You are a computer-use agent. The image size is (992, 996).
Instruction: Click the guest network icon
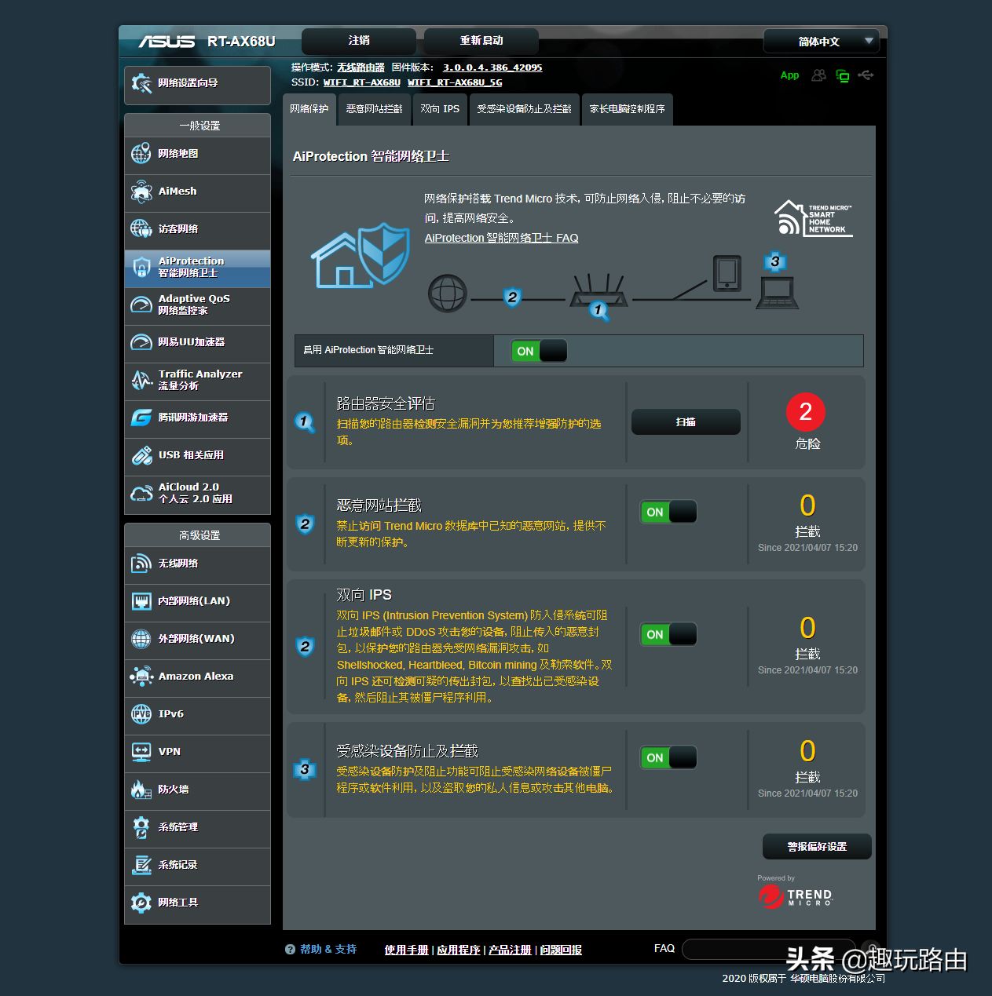click(141, 229)
